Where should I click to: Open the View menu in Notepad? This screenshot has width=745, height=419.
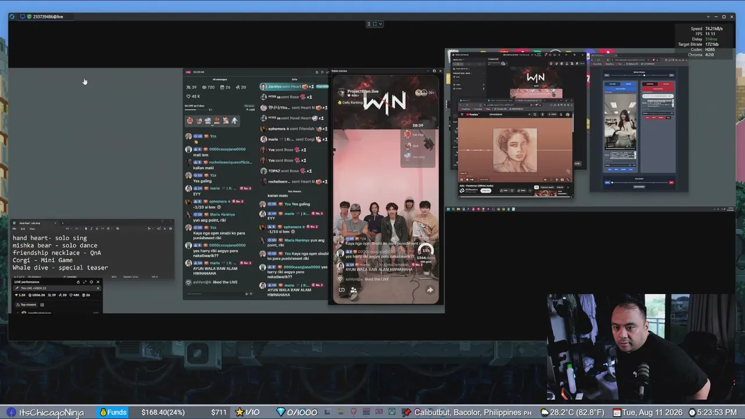coord(32,228)
